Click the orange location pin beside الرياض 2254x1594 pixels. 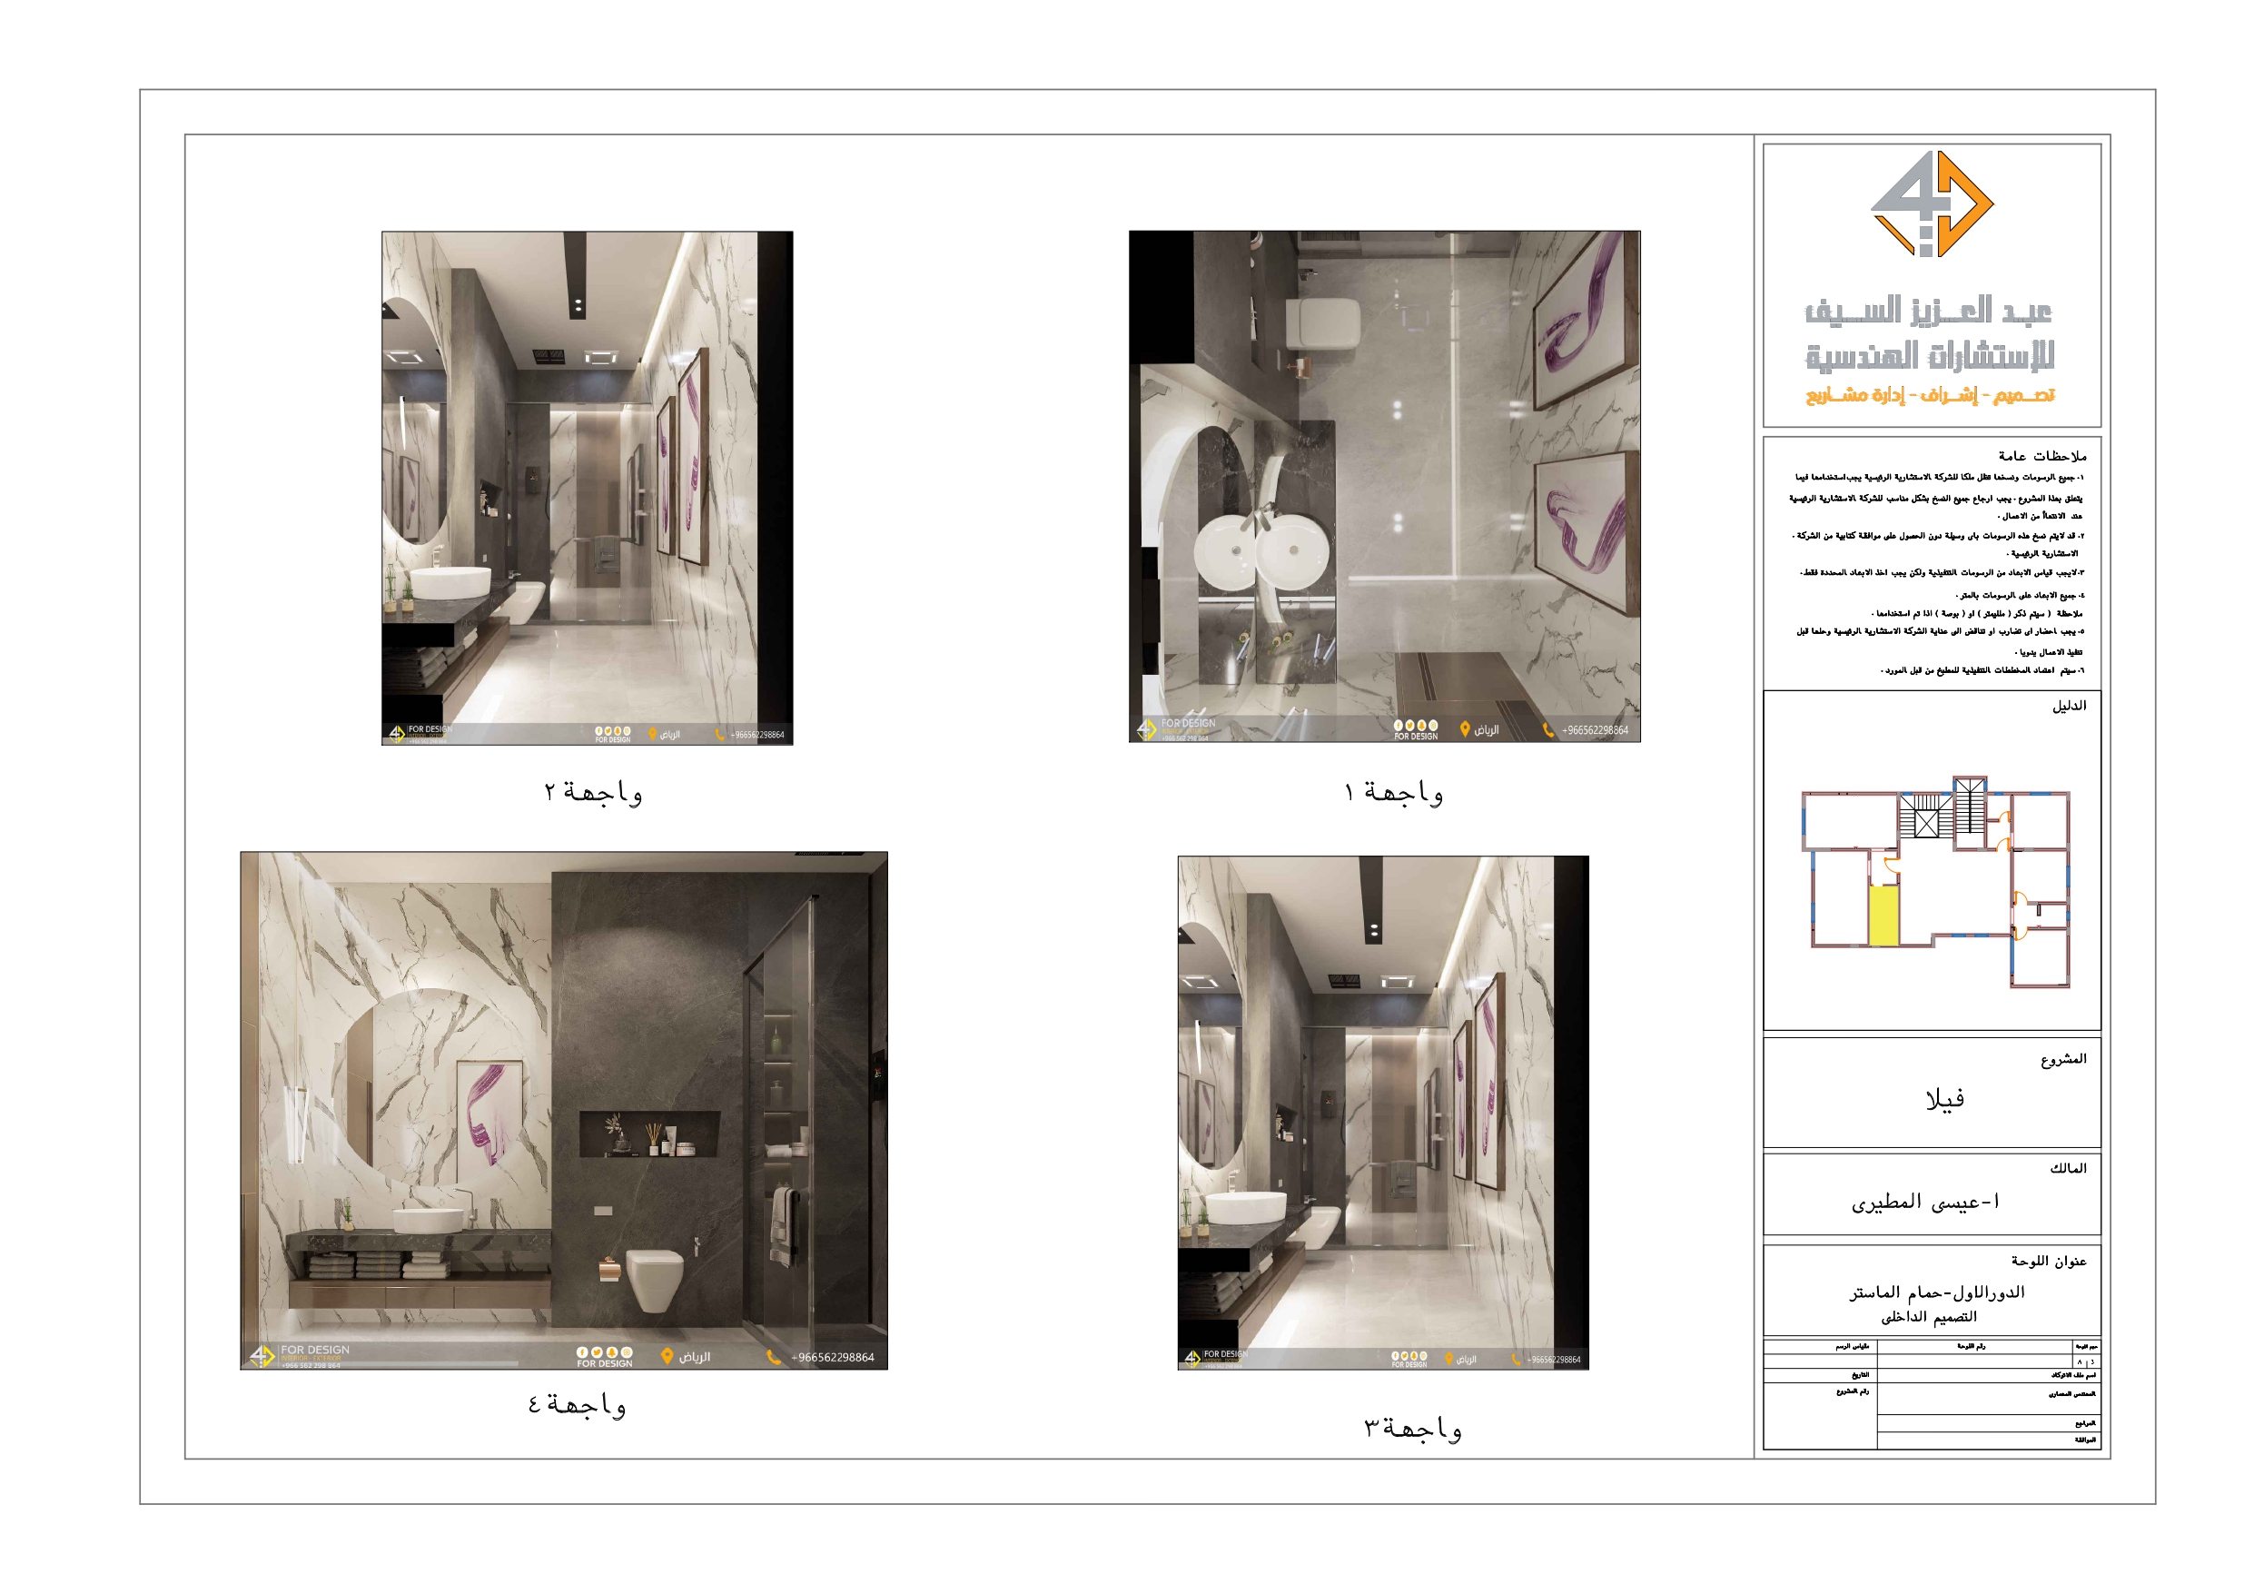pos(1466,729)
